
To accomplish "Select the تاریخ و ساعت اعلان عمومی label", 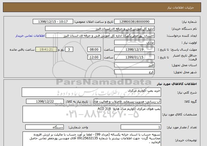I will click(x=94, y=22).
